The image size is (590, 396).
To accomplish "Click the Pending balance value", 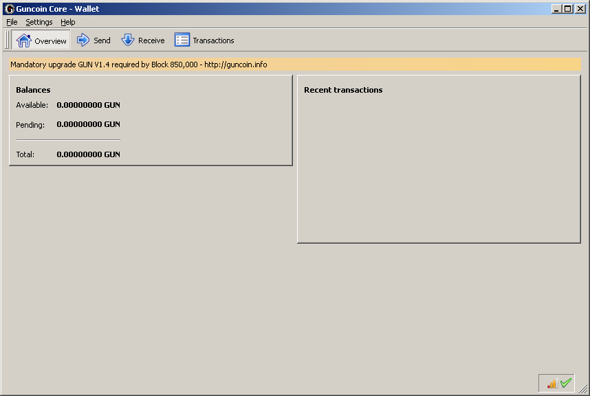I will click(x=89, y=124).
